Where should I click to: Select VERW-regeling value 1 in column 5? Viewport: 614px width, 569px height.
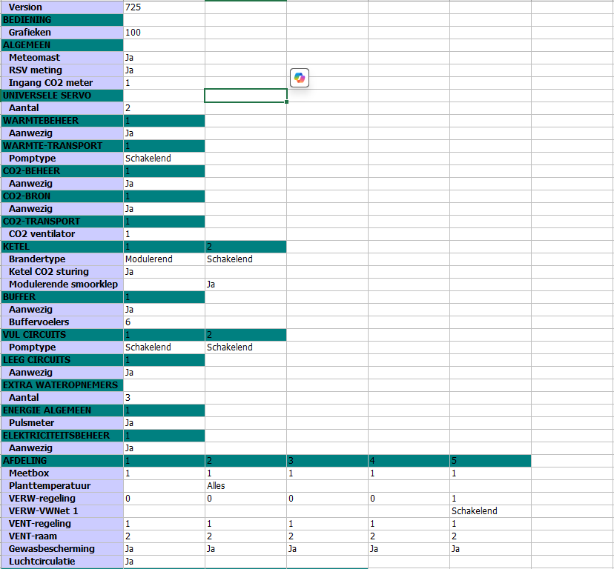click(x=490, y=498)
